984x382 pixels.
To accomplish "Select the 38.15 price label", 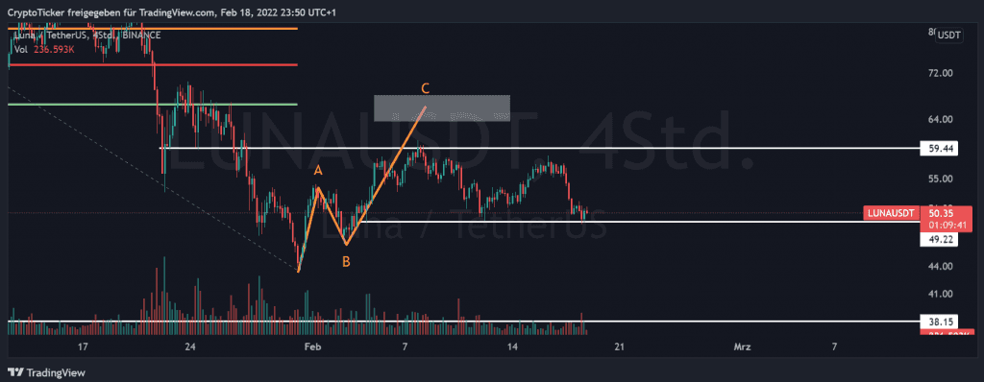I will tap(939, 322).
